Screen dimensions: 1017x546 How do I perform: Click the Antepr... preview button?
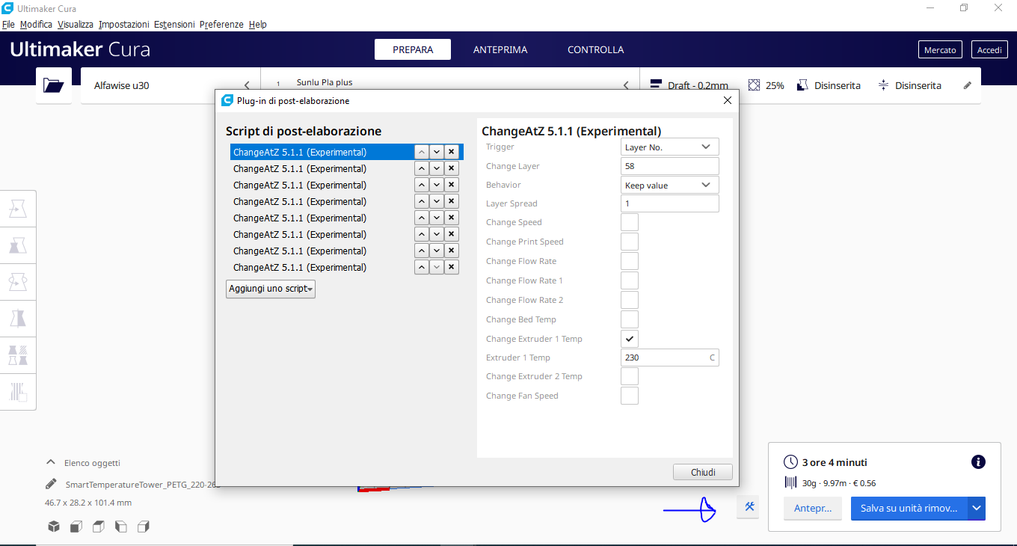point(813,508)
